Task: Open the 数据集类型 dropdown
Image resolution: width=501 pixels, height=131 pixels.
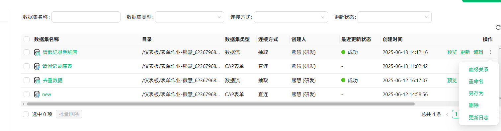Action: click(x=190, y=17)
